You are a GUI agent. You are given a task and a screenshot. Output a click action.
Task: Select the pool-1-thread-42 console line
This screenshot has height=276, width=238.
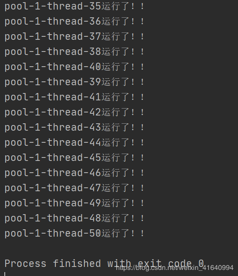[74, 112]
